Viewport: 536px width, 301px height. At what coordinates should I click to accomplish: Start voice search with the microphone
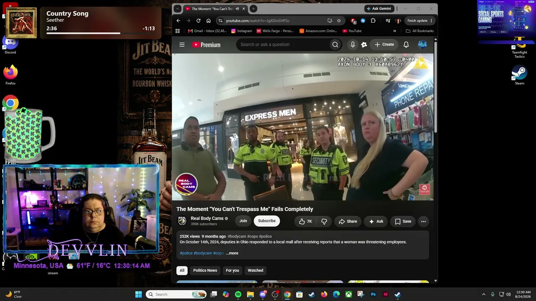[353, 44]
